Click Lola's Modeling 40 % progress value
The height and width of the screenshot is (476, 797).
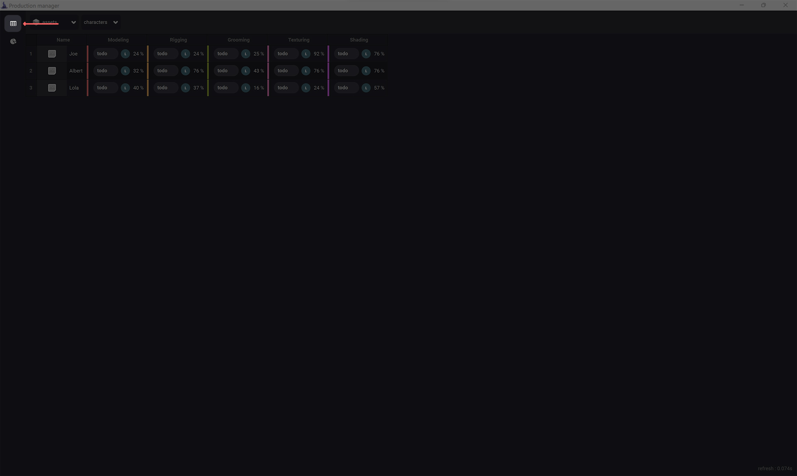138,88
